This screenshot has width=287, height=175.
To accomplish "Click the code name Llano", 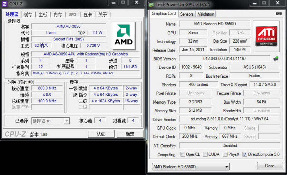I will pyautogui.click(x=51, y=33).
